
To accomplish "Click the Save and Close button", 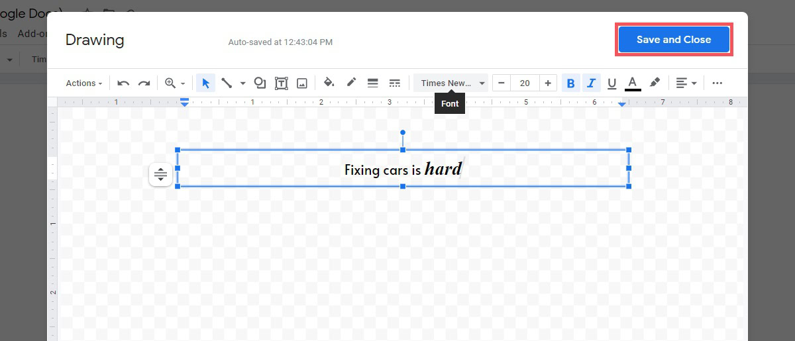I will coord(673,40).
